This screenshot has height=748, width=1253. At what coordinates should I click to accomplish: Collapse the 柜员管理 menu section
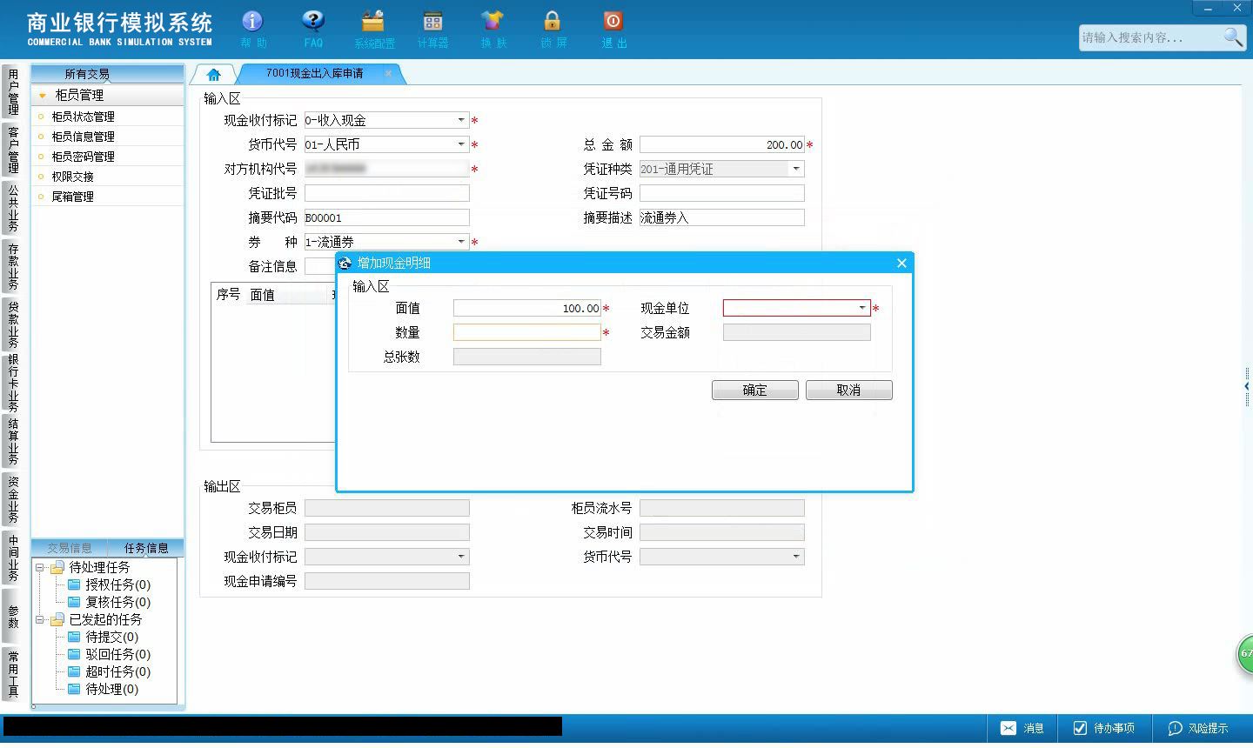pos(42,95)
